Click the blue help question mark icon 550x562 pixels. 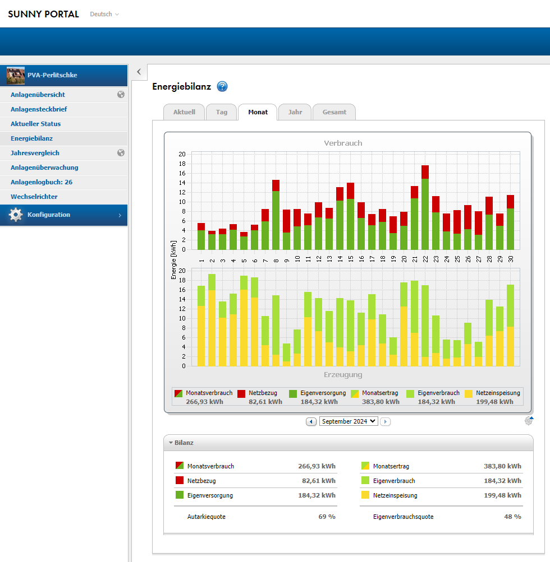(x=222, y=86)
